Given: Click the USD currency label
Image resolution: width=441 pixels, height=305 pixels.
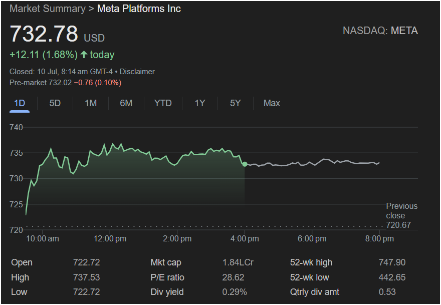Looking at the screenshot, I should click(x=94, y=38).
